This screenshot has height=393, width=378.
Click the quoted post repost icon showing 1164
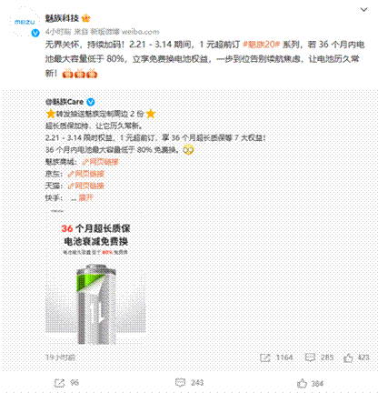[265, 358]
